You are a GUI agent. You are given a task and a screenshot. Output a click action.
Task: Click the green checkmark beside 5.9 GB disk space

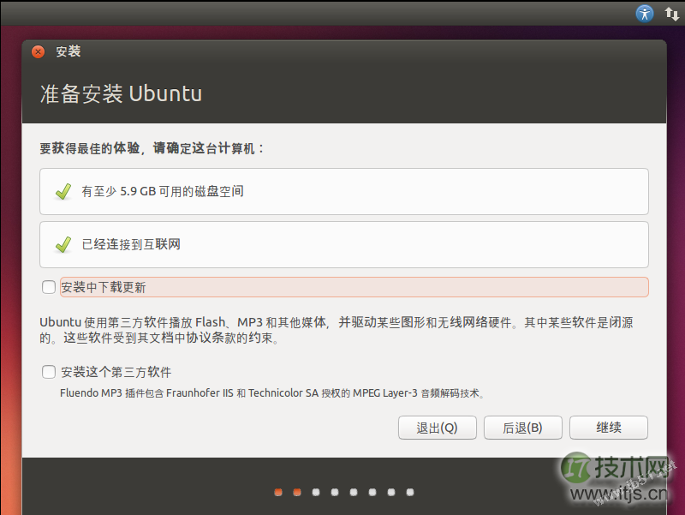point(63,191)
